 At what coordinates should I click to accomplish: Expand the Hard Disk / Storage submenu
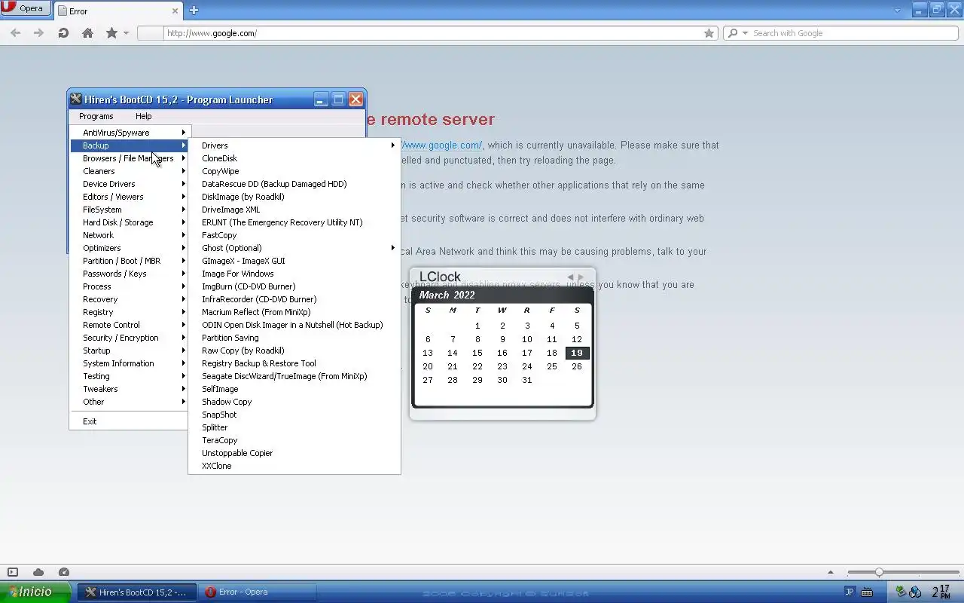129,222
